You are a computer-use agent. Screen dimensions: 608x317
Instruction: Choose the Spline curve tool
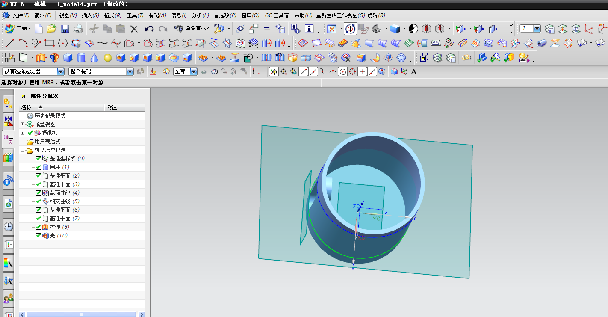[x=103, y=43]
